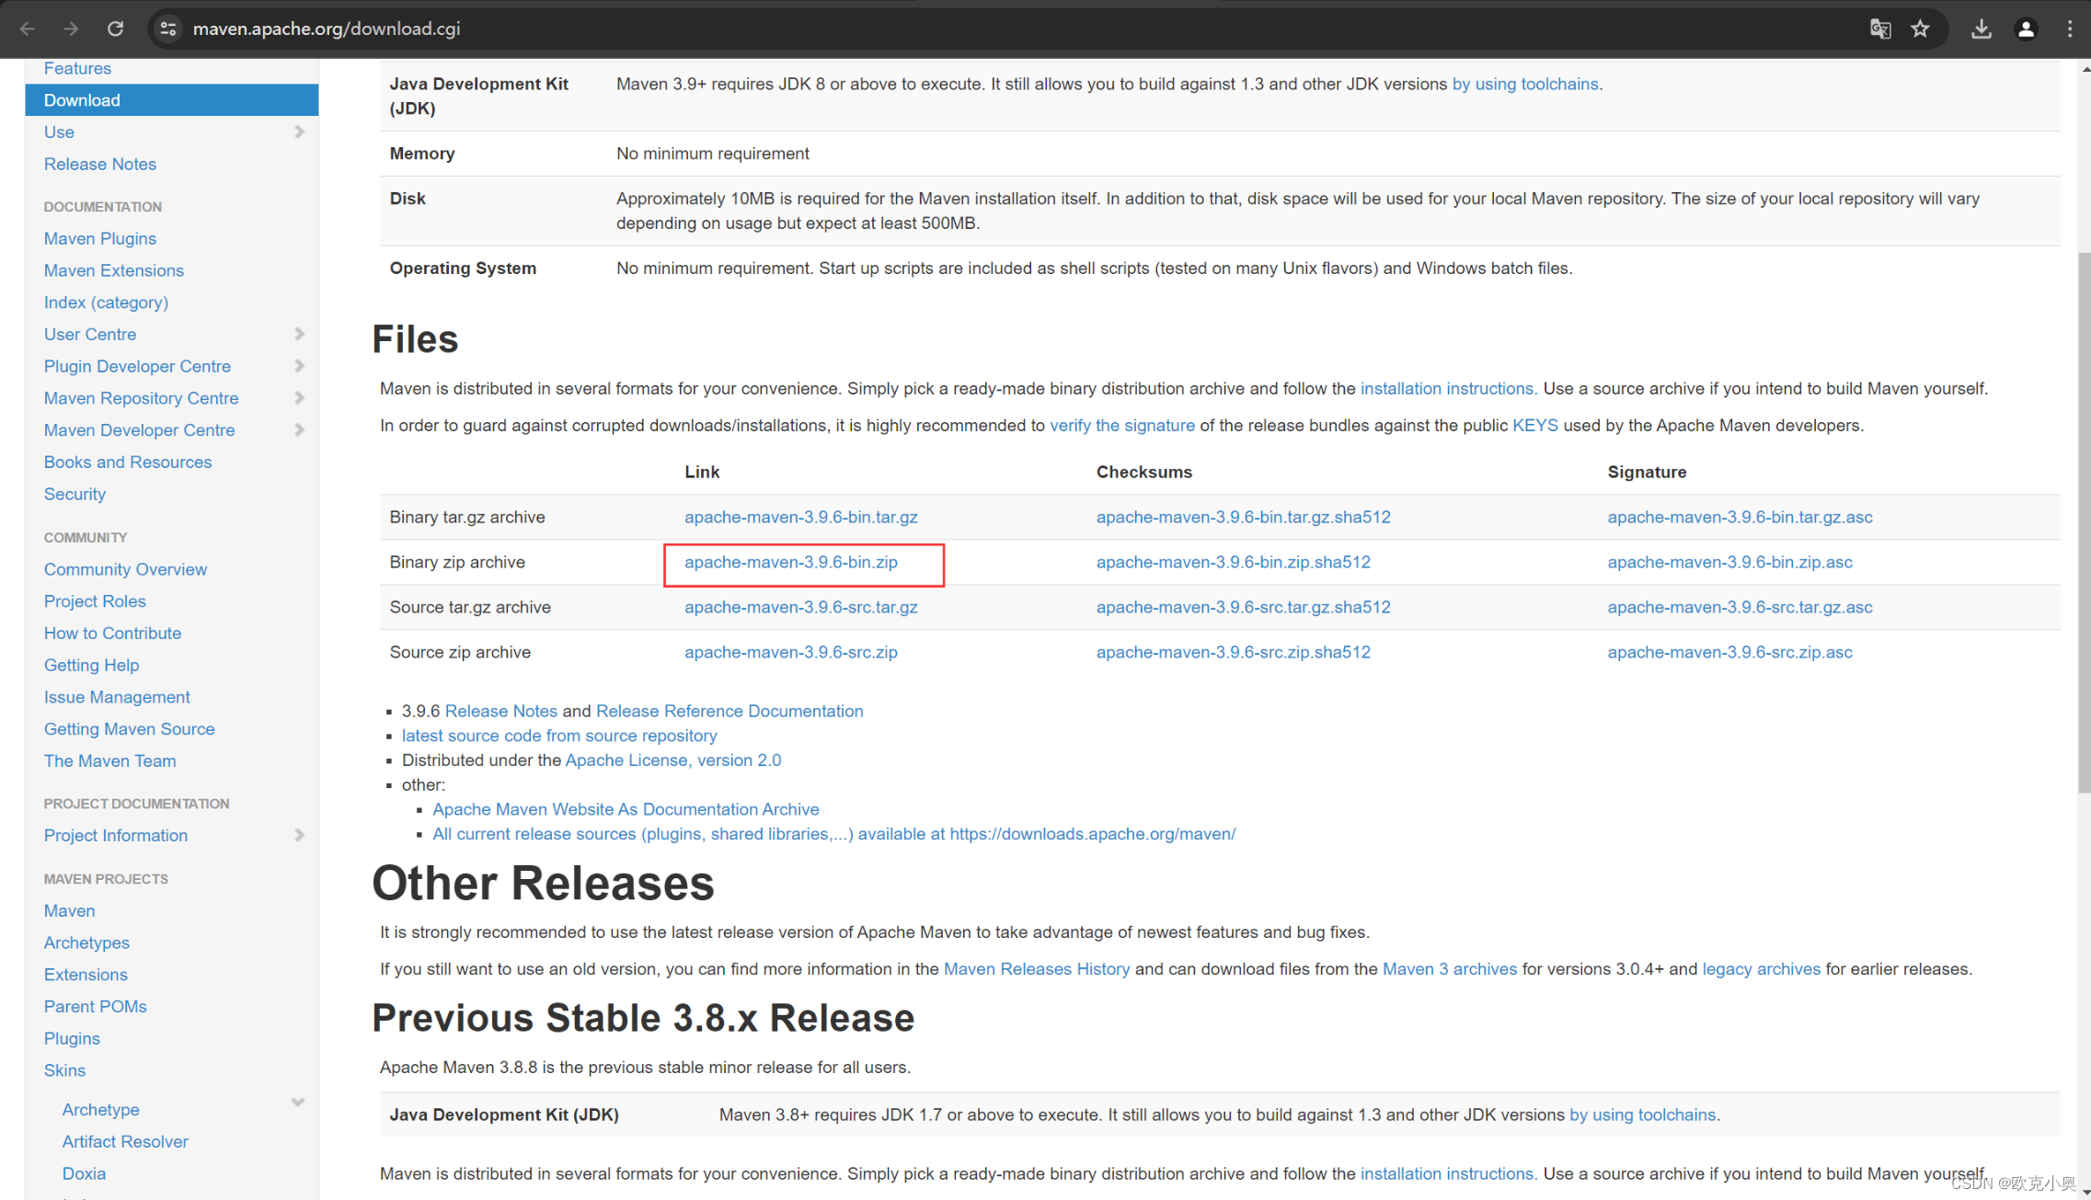Open apache-maven-3.9.6-bin.tar.gz.sha512 checksum

1243,518
